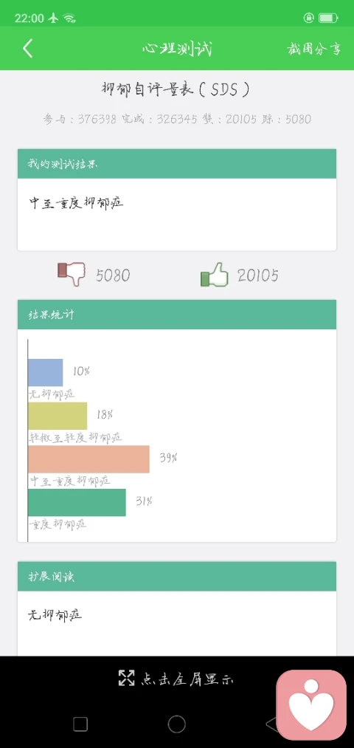Tap the pink heart floating app icon
The height and width of the screenshot is (748, 354).
point(311,705)
